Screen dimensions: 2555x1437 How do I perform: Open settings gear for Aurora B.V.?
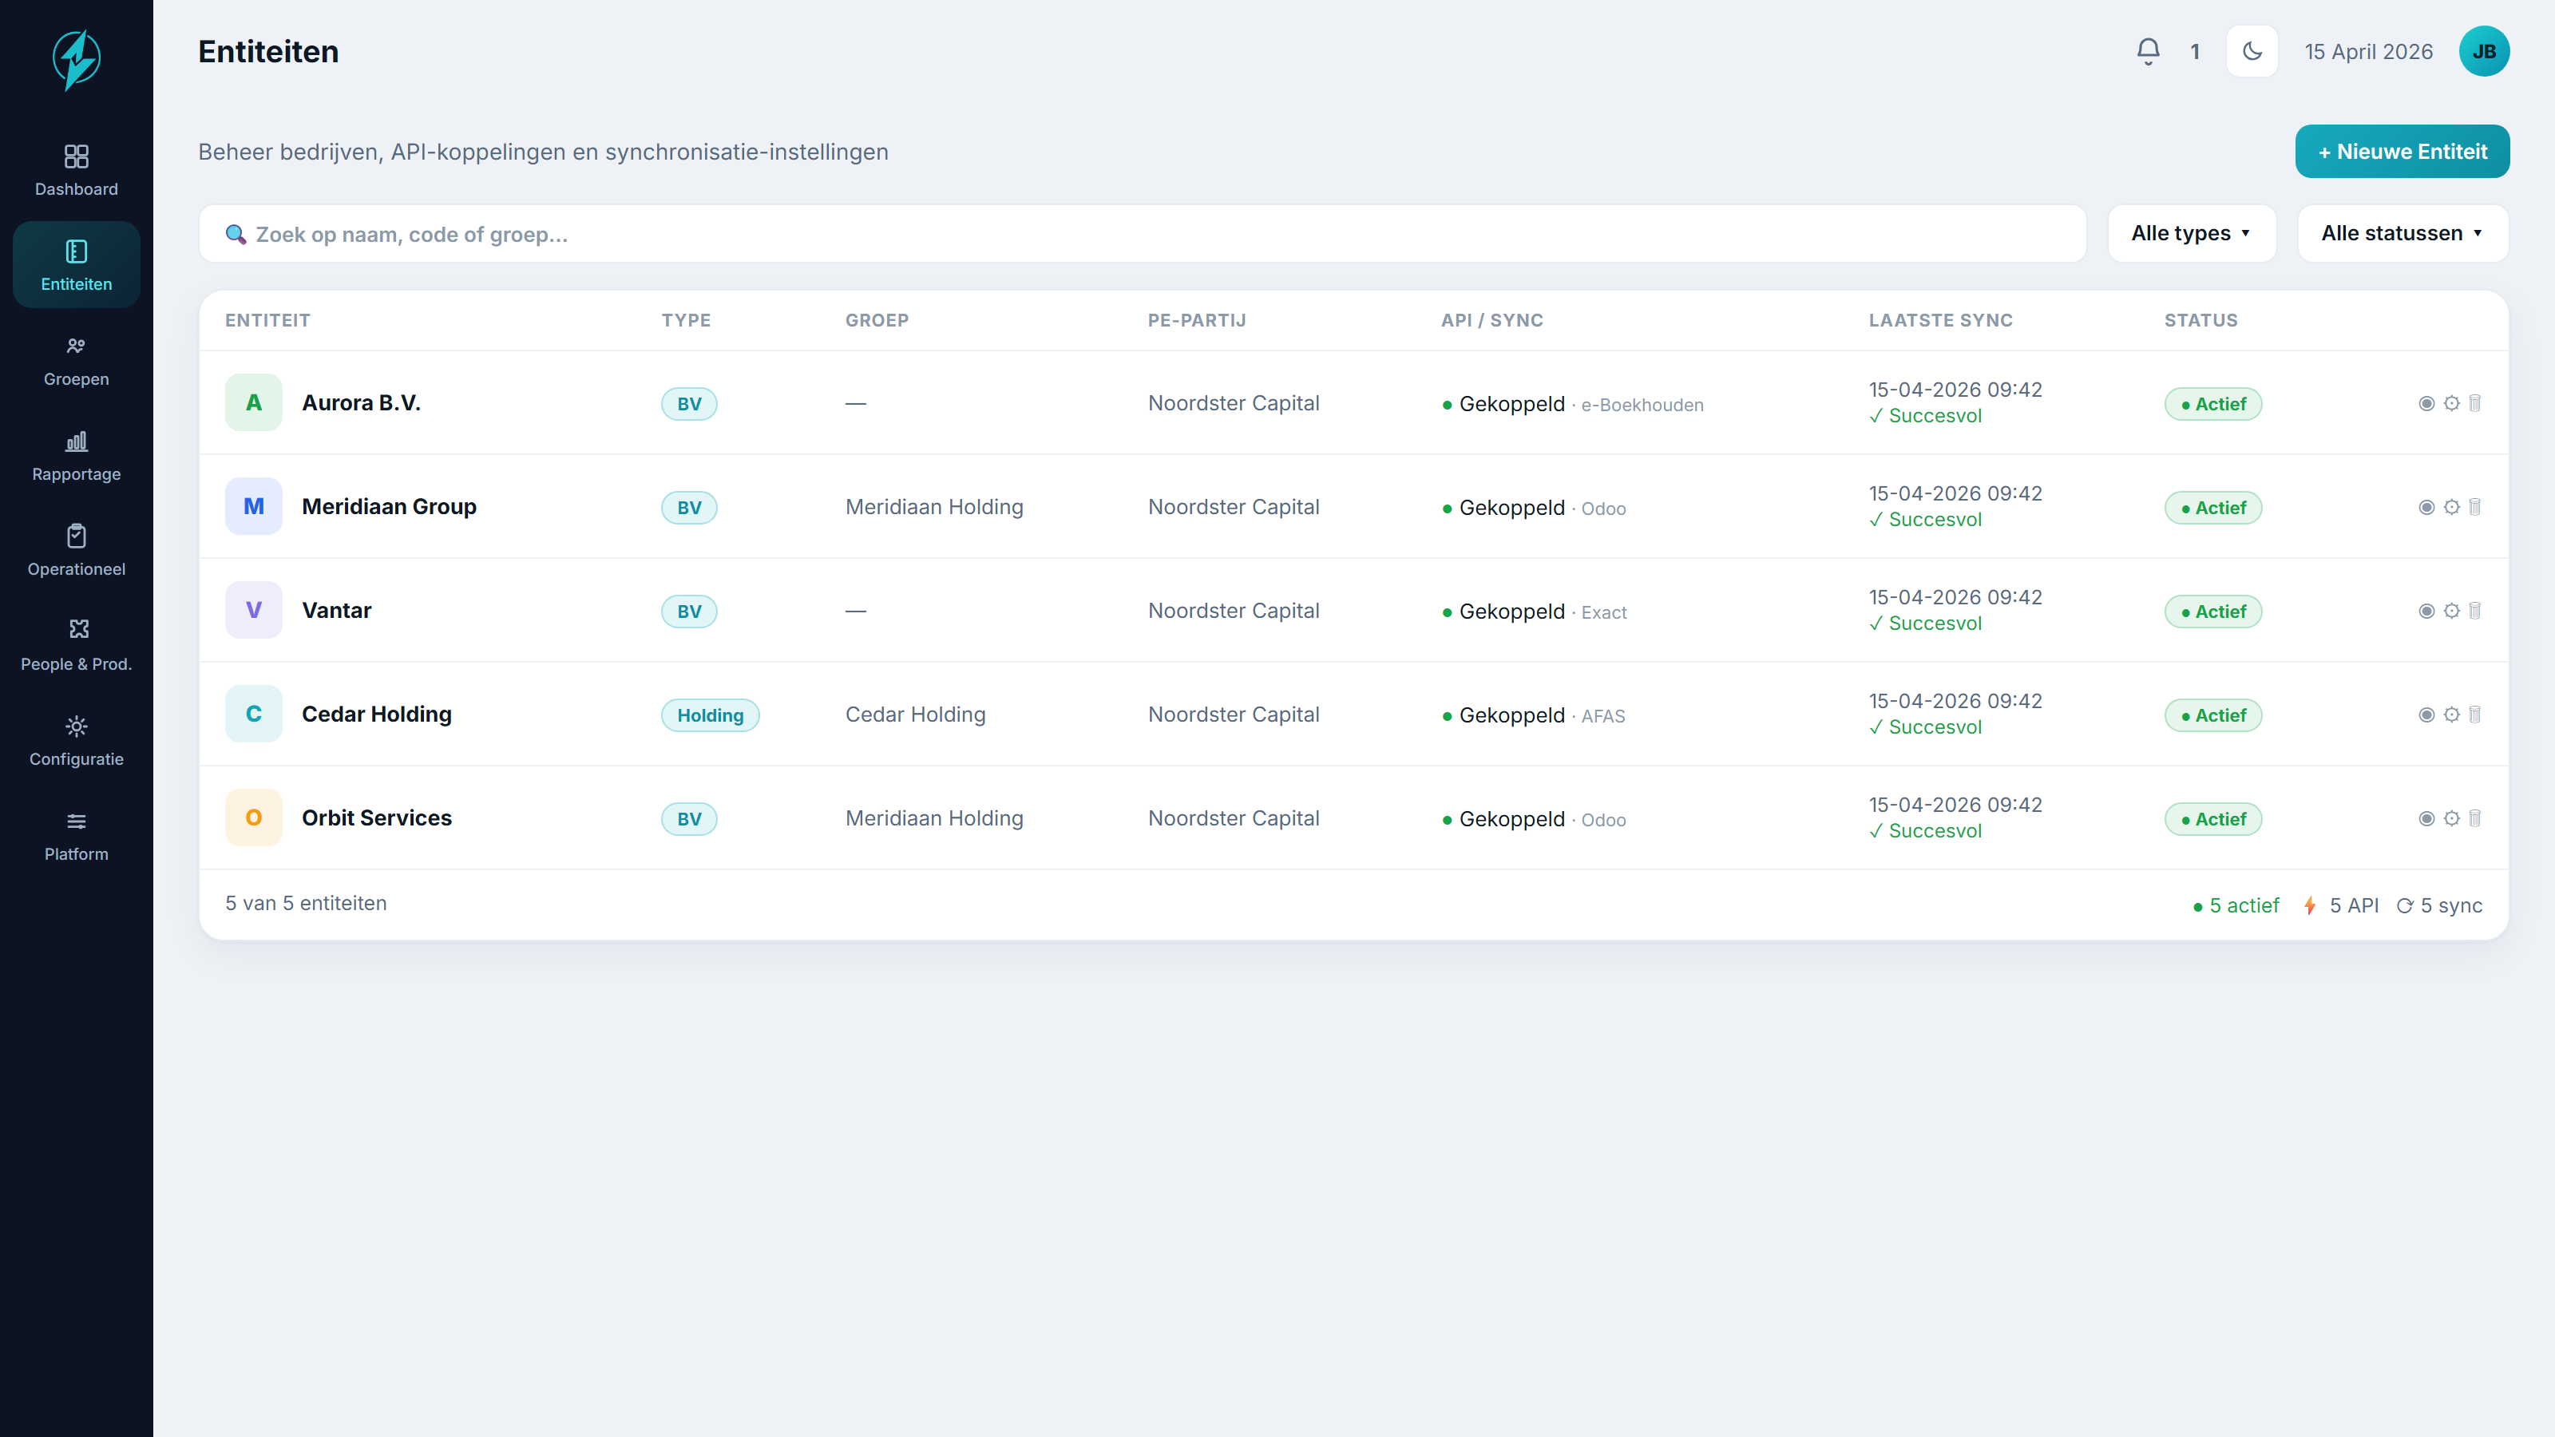point(2451,404)
